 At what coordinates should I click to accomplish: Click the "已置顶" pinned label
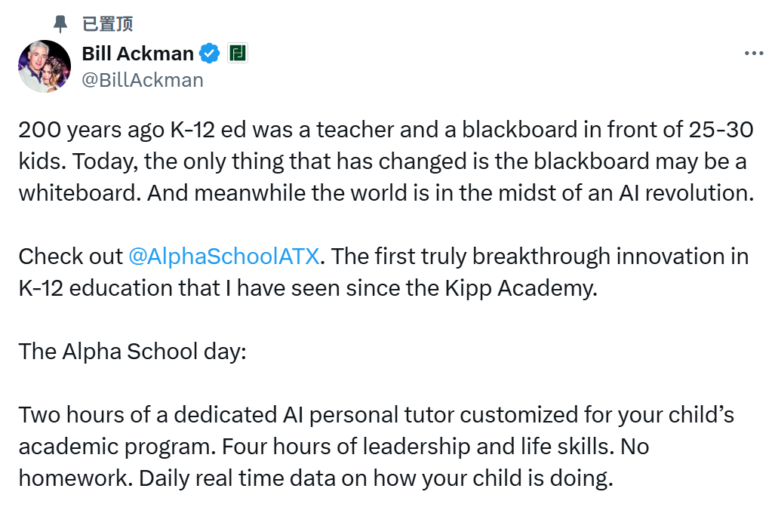point(107,24)
